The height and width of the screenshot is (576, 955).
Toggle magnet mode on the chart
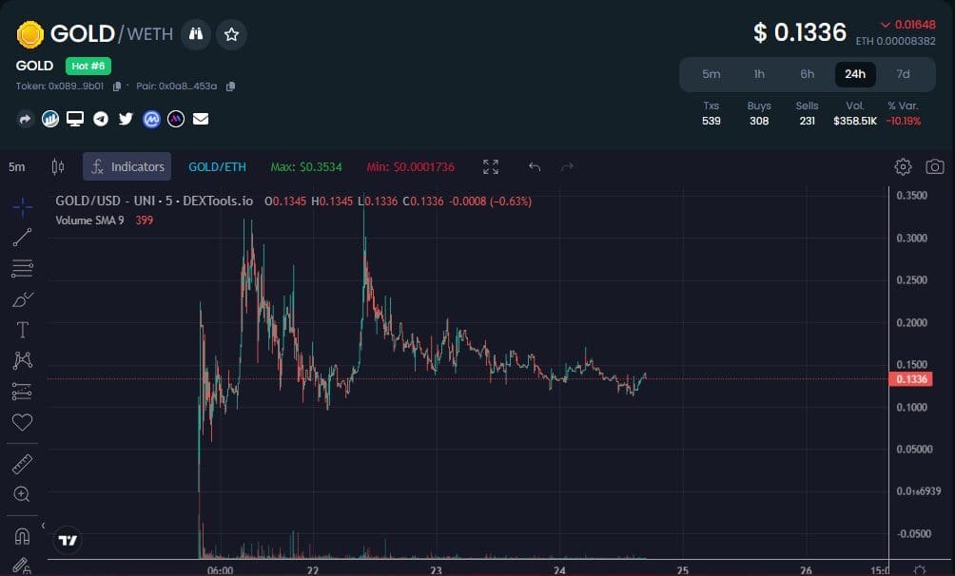point(22,533)
